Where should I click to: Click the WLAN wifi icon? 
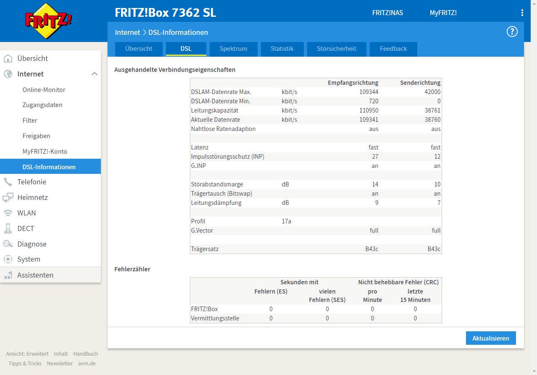[x=8, y=213]
